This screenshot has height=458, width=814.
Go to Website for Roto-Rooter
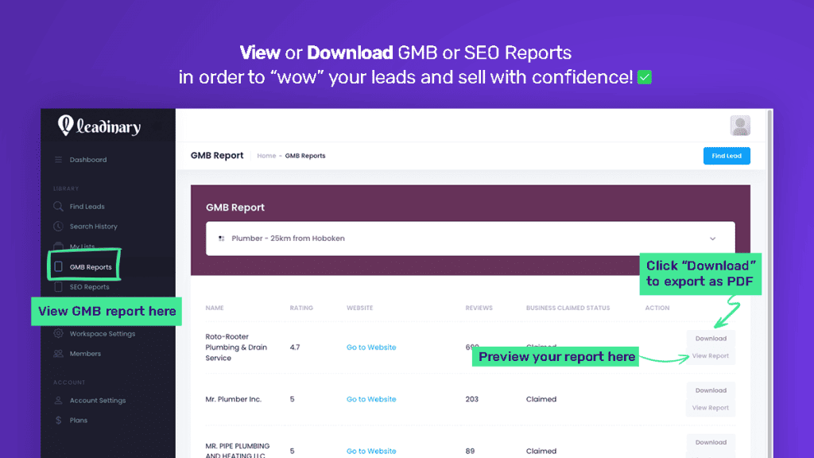pyautogui.click(x=371, y=347)
